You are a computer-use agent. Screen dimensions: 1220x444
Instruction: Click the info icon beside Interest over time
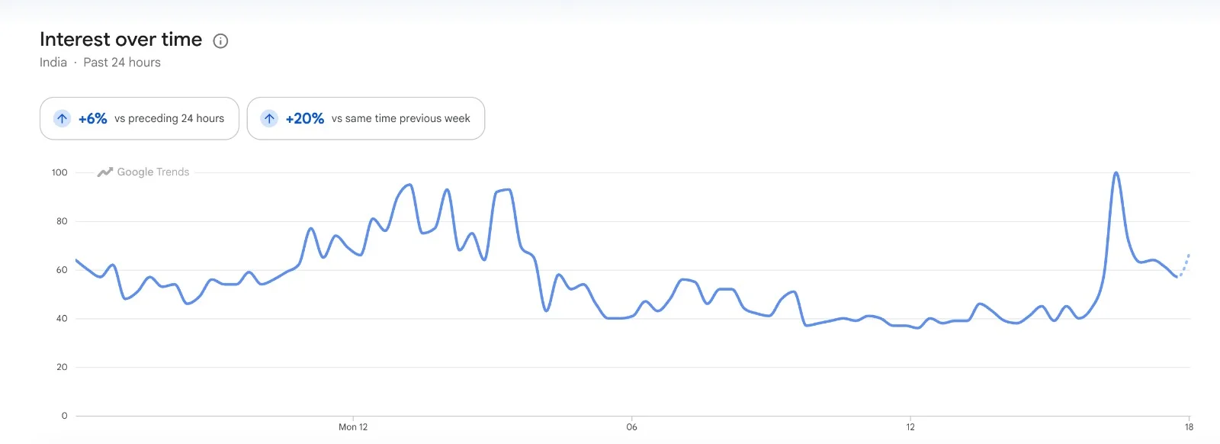(220, 41)
